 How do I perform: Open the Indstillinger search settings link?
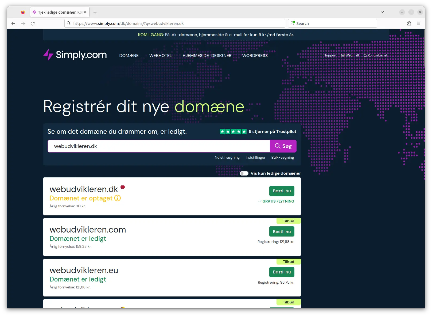click(x=255, y=158)
